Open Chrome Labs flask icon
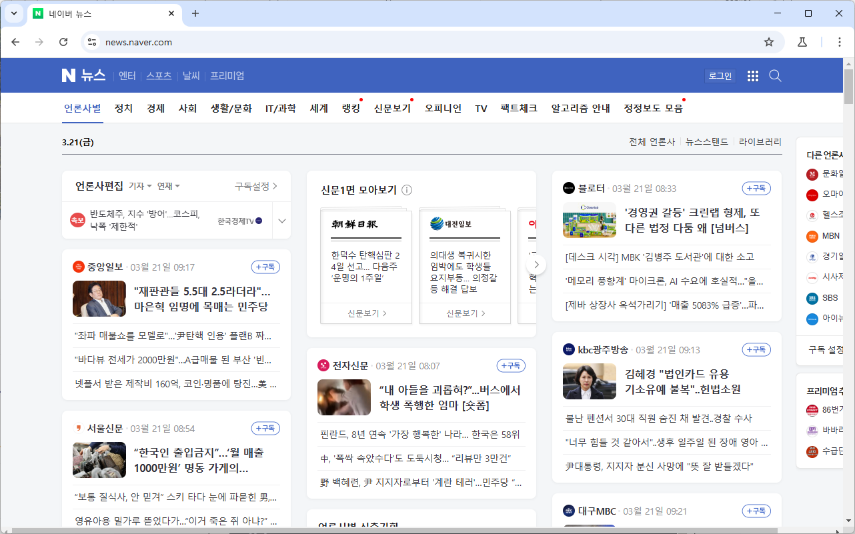Viewport: 855px width, 534px height. point(802,42)
